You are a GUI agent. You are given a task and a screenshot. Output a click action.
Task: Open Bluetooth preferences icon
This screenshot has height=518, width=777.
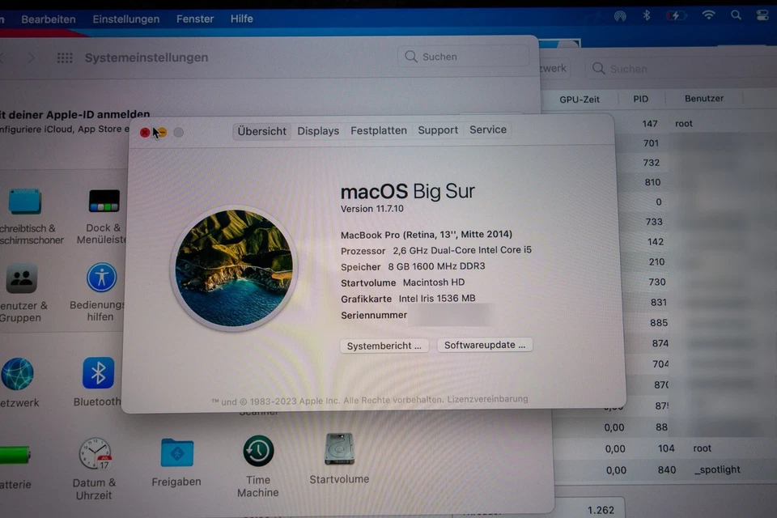pyautogui.click(x=98, y=373)
